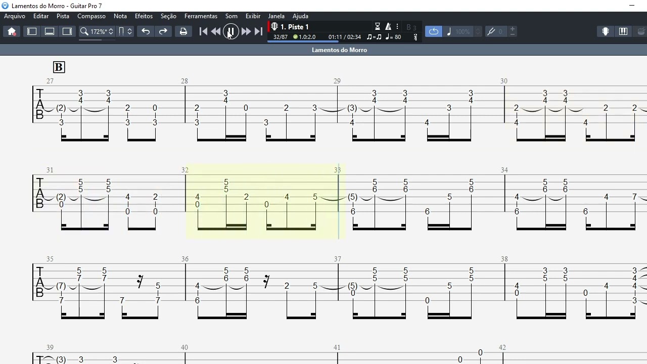Show the guitar fretboard view
The height and width of the screenshot is (364, 647).
[606, 31]
